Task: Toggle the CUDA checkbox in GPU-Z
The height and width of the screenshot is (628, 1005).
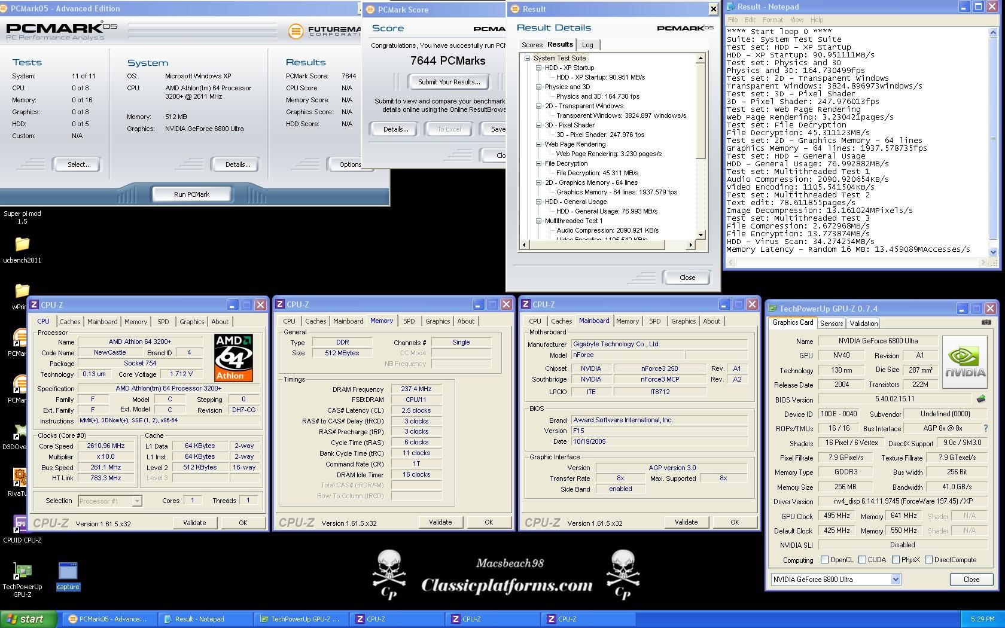Action: tap(862, 560)
